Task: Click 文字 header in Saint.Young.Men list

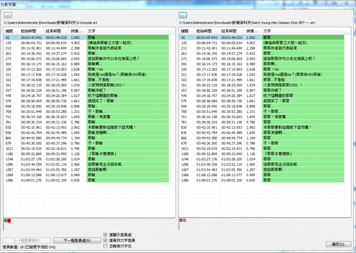Action: coord(303,31)
